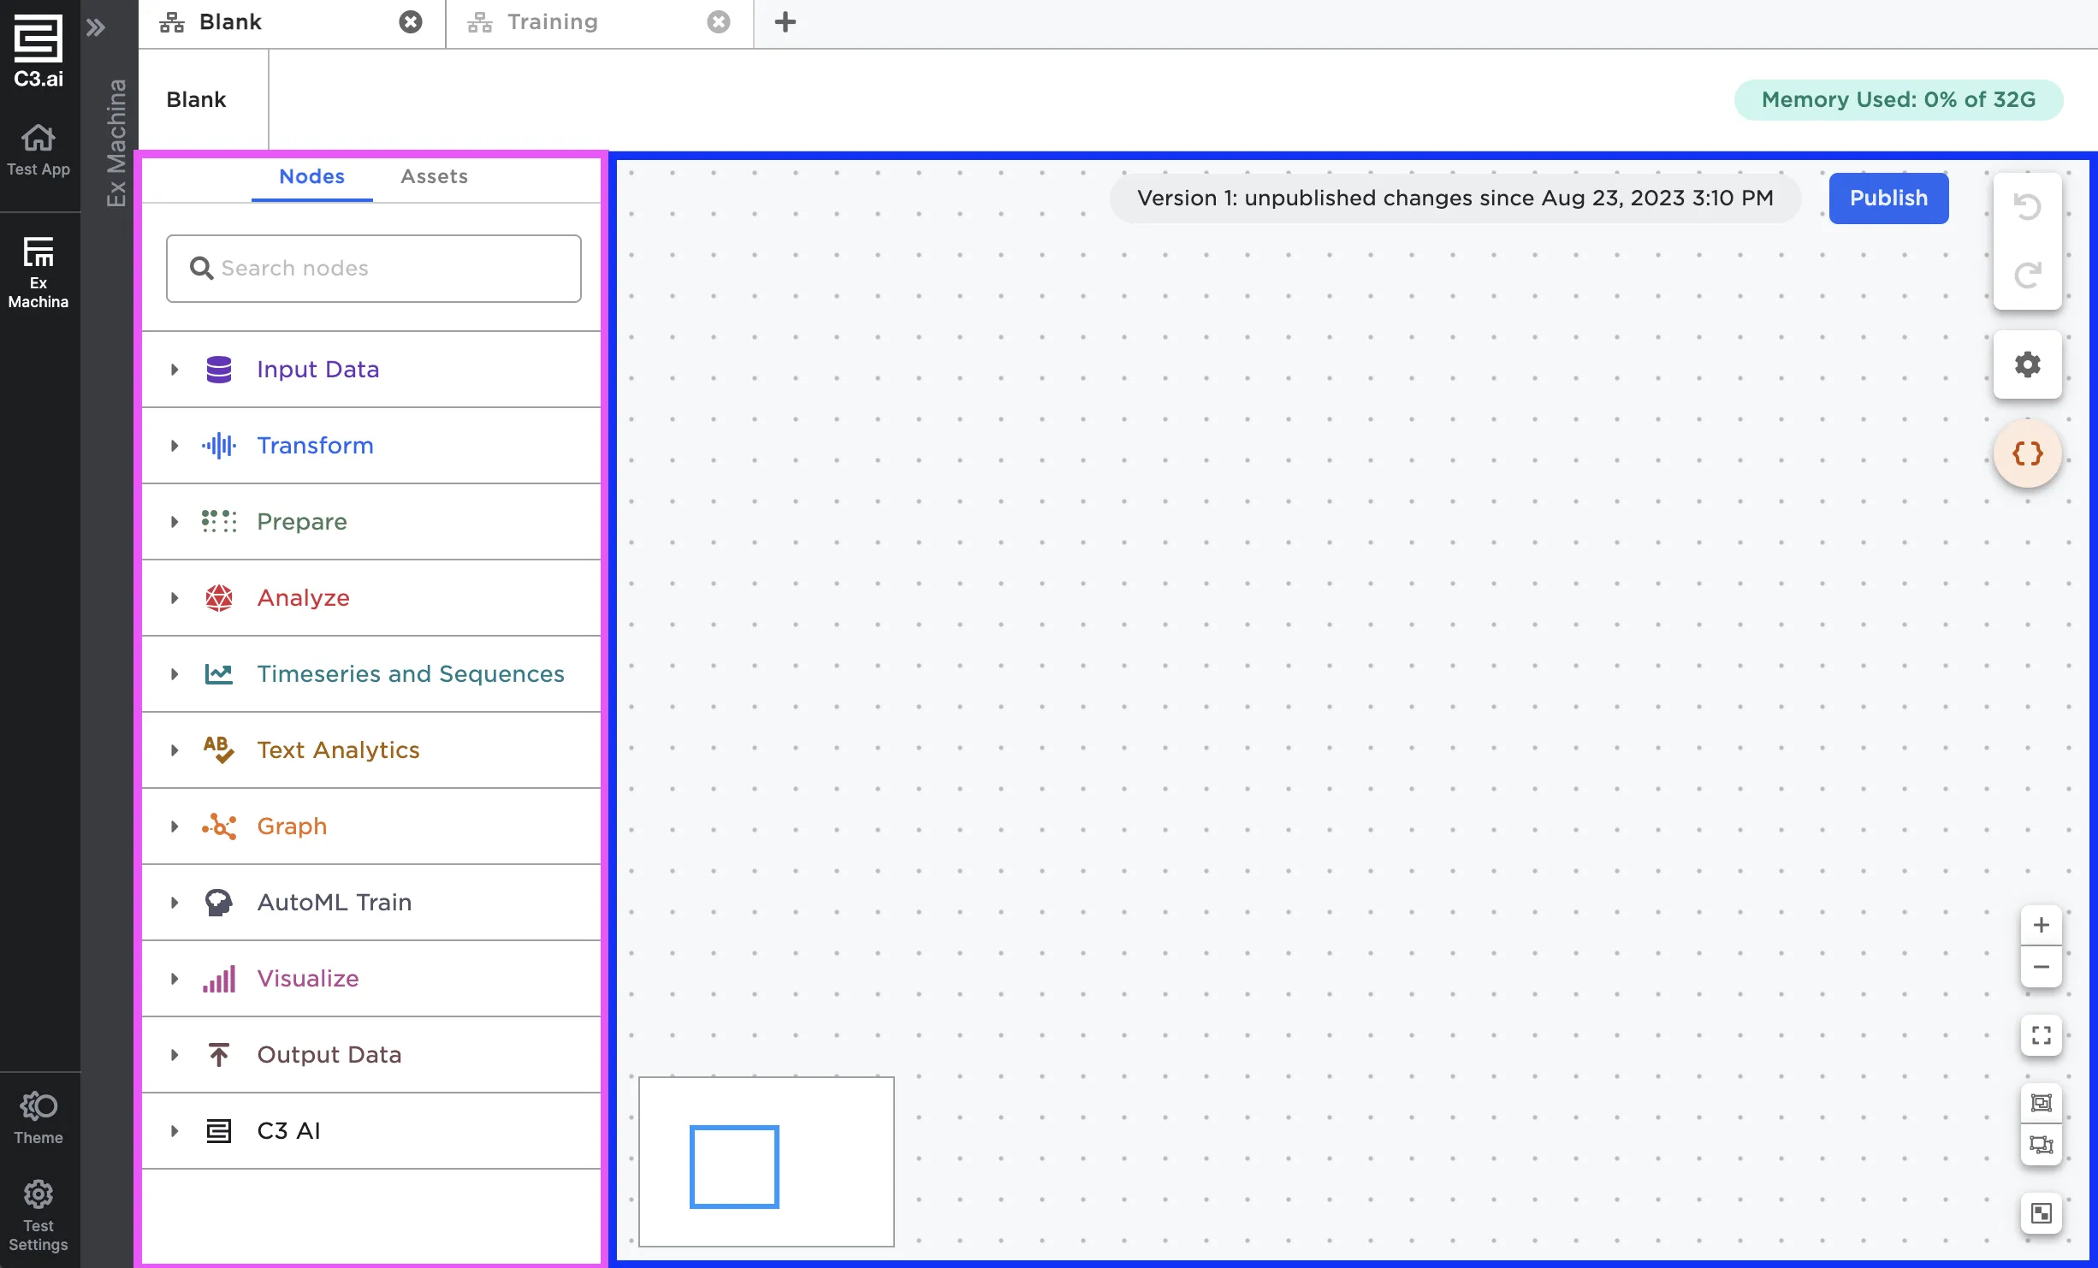Open canvas settings gear
Image resolution: width=2098 pixels, height=1268 pixels.
click(x=2027, y=364)
